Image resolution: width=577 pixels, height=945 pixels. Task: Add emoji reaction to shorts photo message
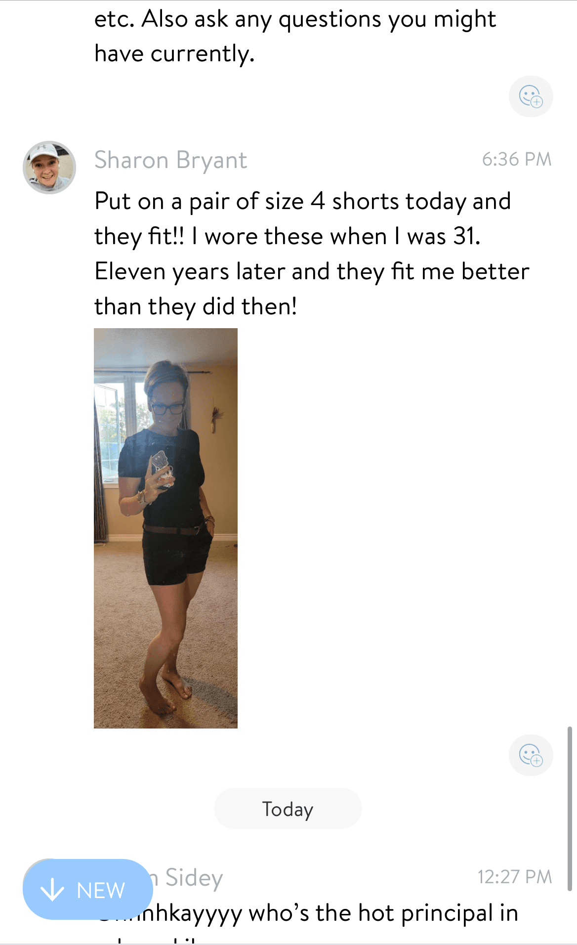[531, 755]
